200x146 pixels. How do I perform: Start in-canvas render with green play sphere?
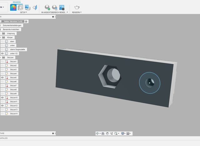pos(47,8)
